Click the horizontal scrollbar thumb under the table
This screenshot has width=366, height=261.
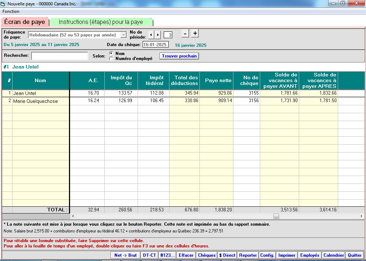coord(276,216)
